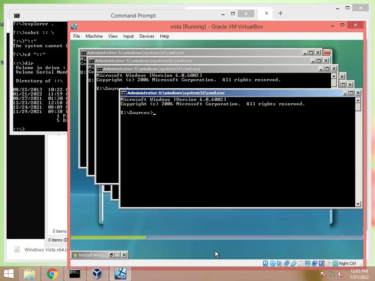Open the Input menu
Image resolution: width=375 pixels, height=281 pixels.
[129, 36]
